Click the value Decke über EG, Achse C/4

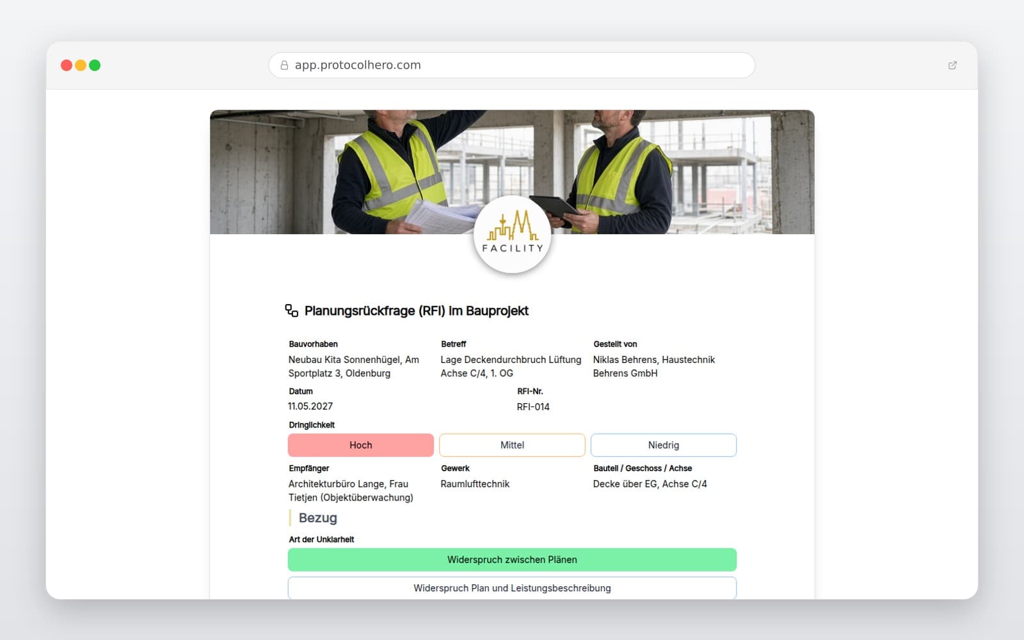650,484
